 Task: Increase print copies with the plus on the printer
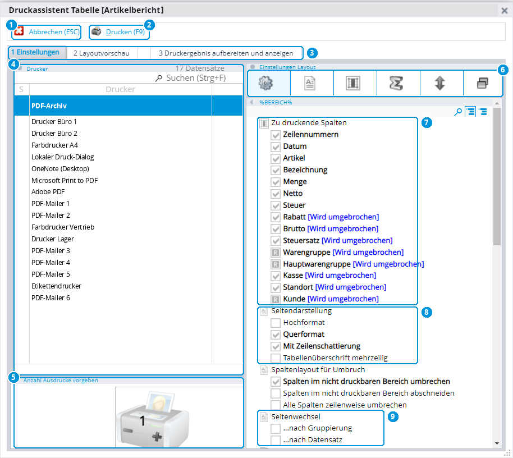coord(157,437)
